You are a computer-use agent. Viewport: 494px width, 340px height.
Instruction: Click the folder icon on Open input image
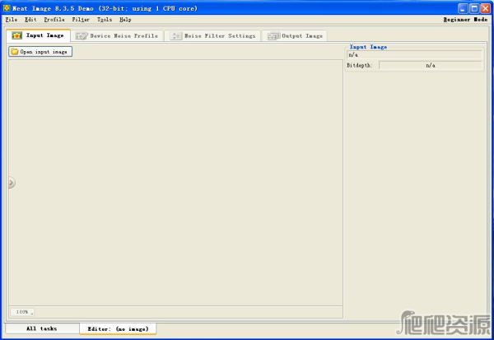(15, 51)
